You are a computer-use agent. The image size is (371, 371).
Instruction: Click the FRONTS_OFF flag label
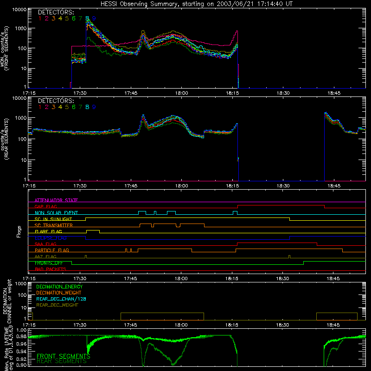49,263
